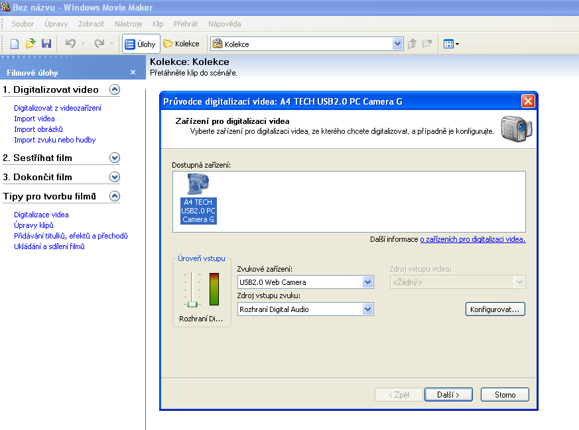This screenshot has height=430, width=579.
Task: Click the Import videa link
Action: pos(34,119)
